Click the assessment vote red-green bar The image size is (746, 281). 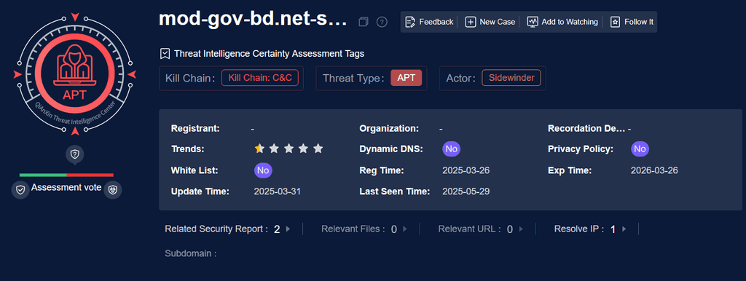[x=66, y=175]
